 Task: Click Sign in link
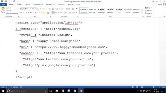click(160, 5)
